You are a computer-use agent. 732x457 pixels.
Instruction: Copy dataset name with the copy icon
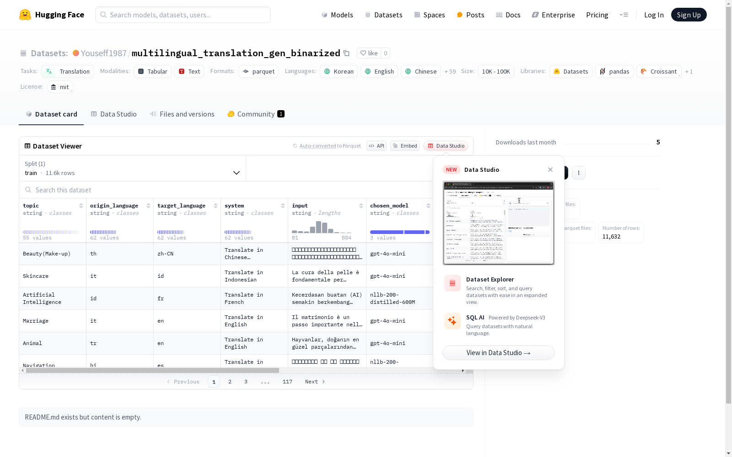(x=346, y=53)
